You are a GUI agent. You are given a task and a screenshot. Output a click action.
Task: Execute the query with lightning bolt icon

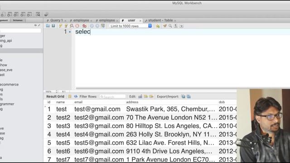point(60,26)
